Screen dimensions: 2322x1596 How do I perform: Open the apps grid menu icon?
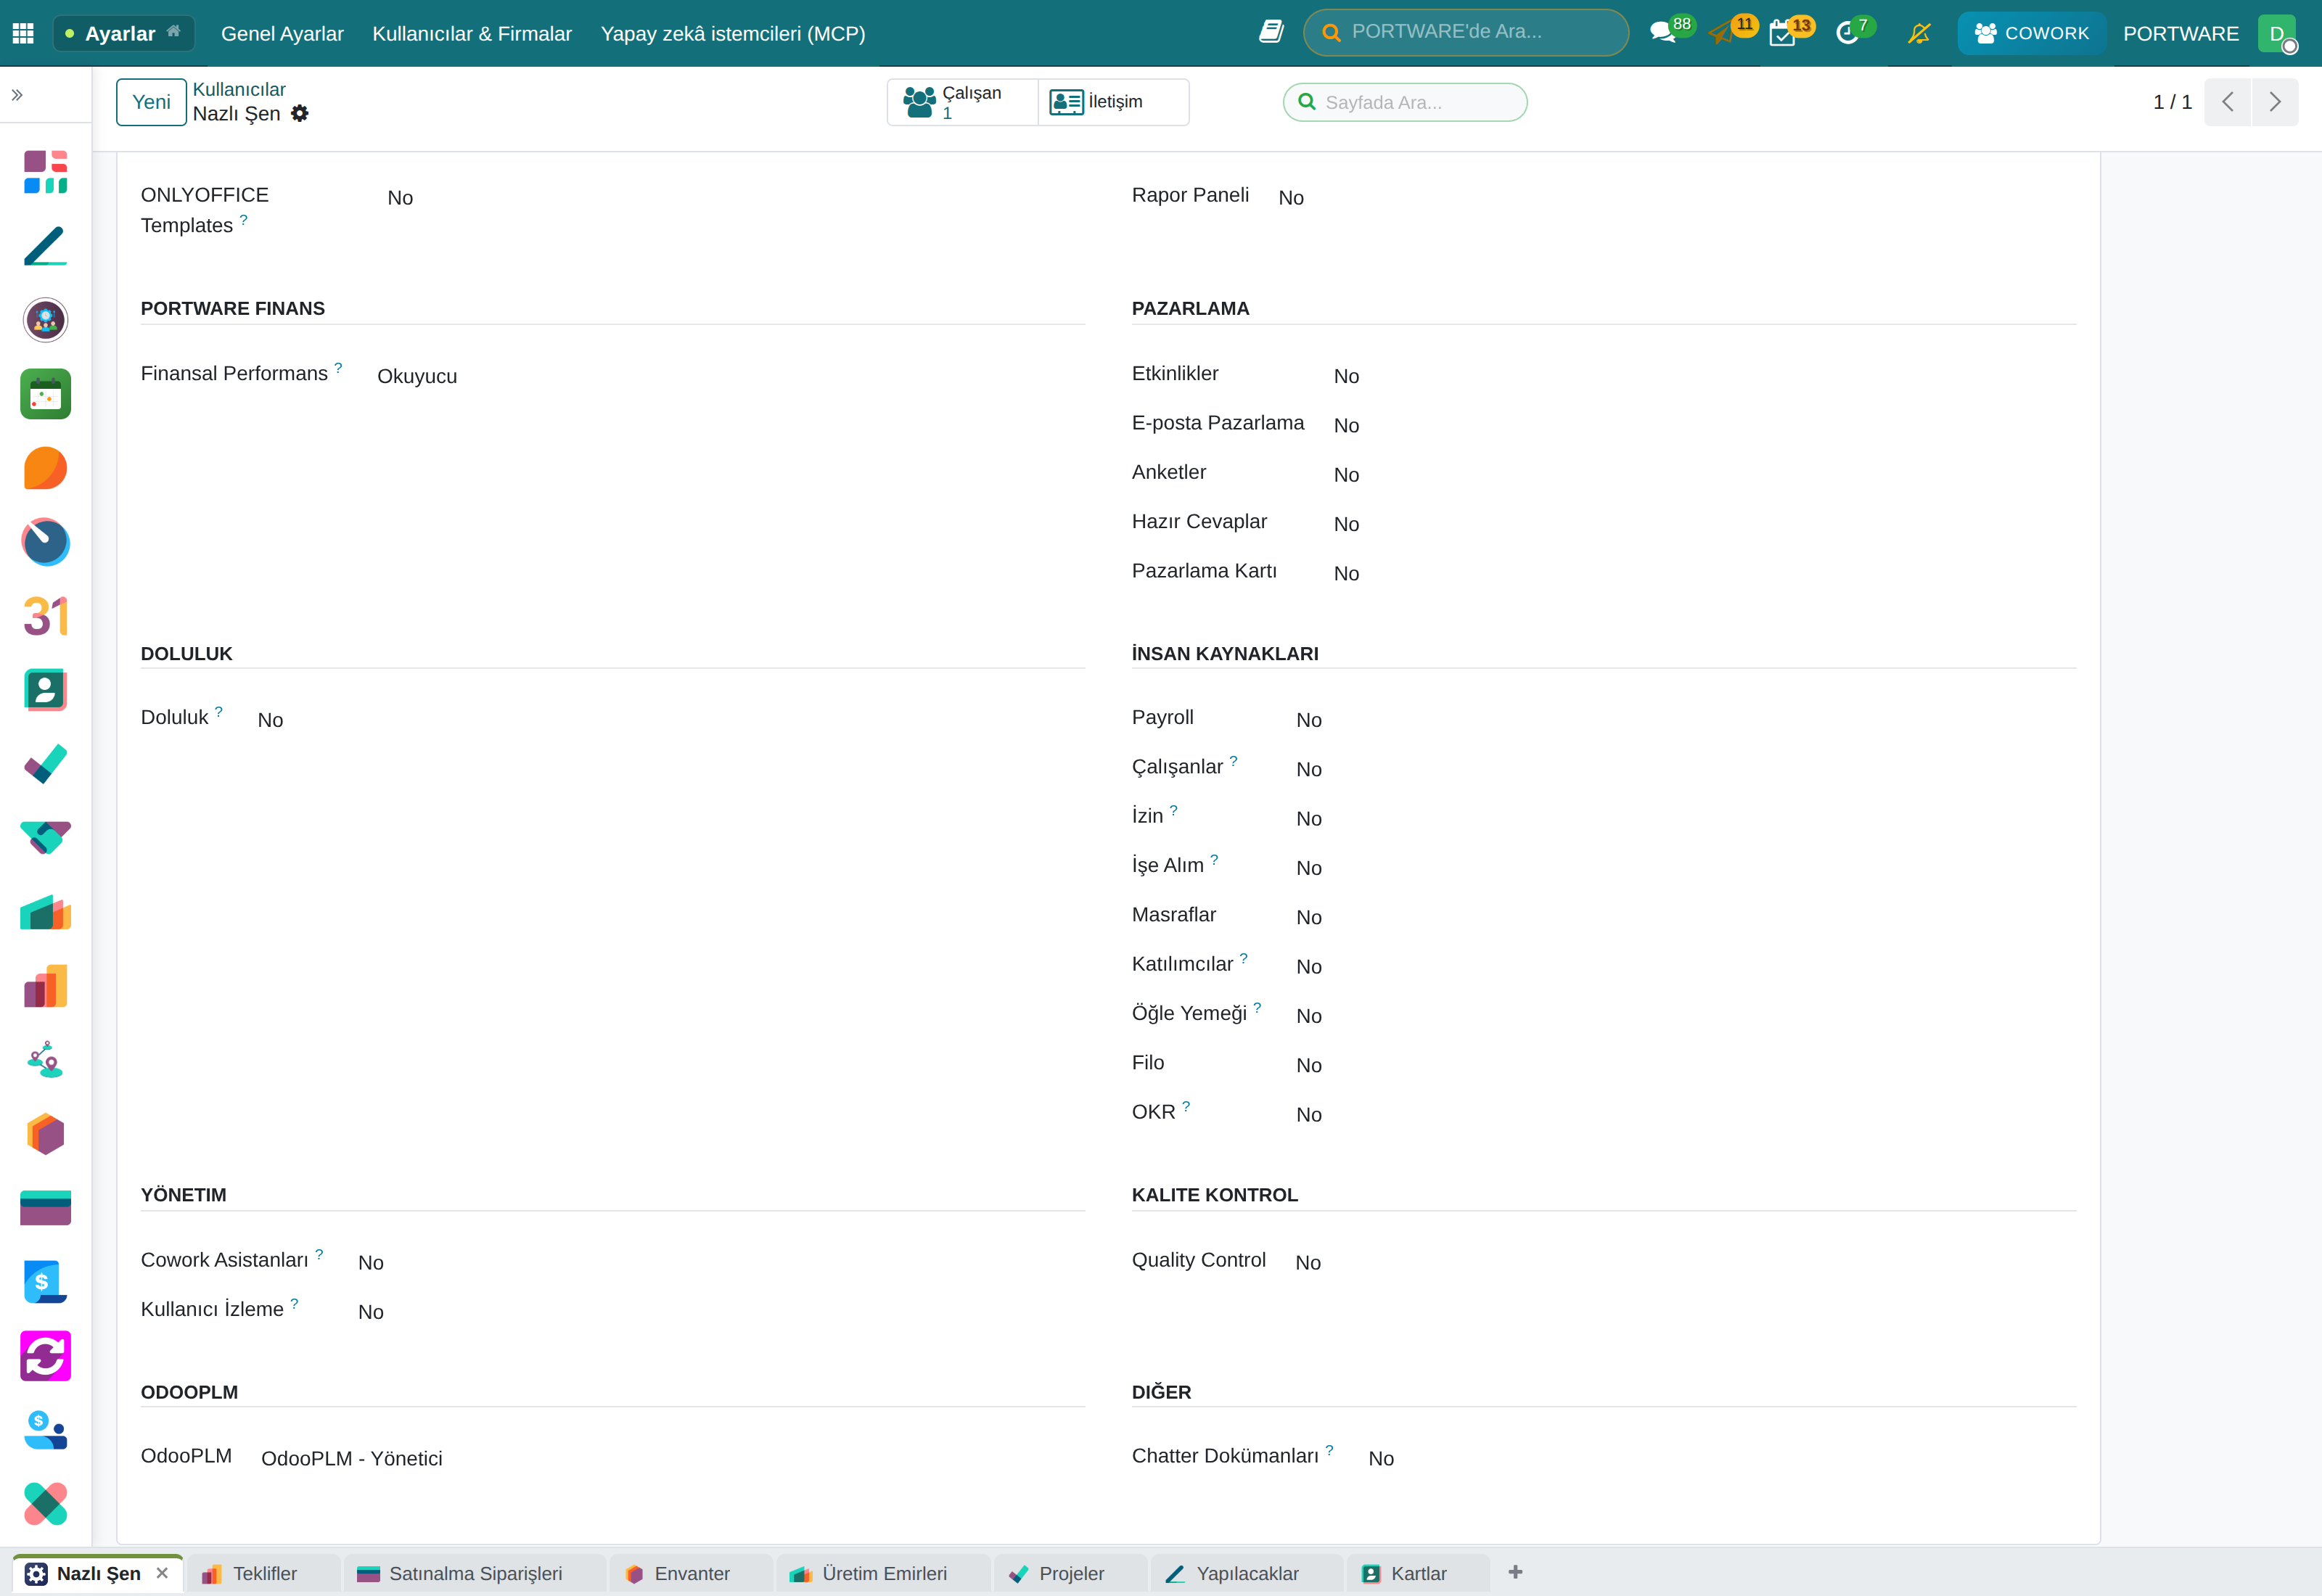point(23,33)
